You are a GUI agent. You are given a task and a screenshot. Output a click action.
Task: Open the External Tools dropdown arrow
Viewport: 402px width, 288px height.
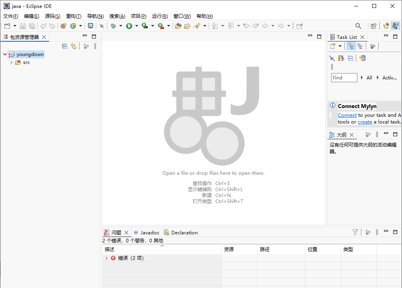click(168, 26)
